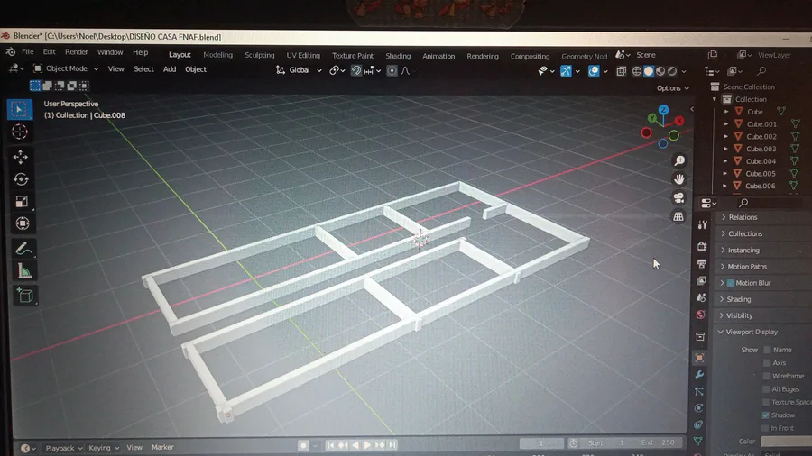Click the Z axis on navigation gizmo
Viewport: 812px width, 456px height.
pos(663,110)
